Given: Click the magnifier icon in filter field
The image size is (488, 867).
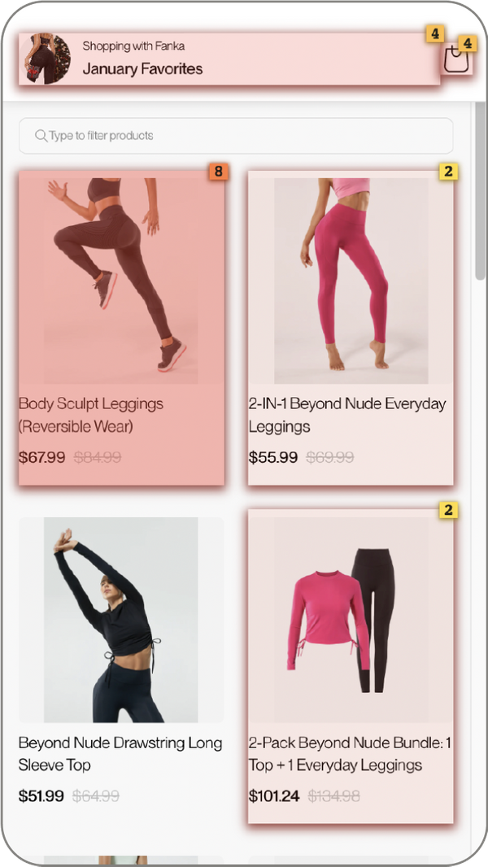Looking at the screenshot, I should click(x=41, y=136).
